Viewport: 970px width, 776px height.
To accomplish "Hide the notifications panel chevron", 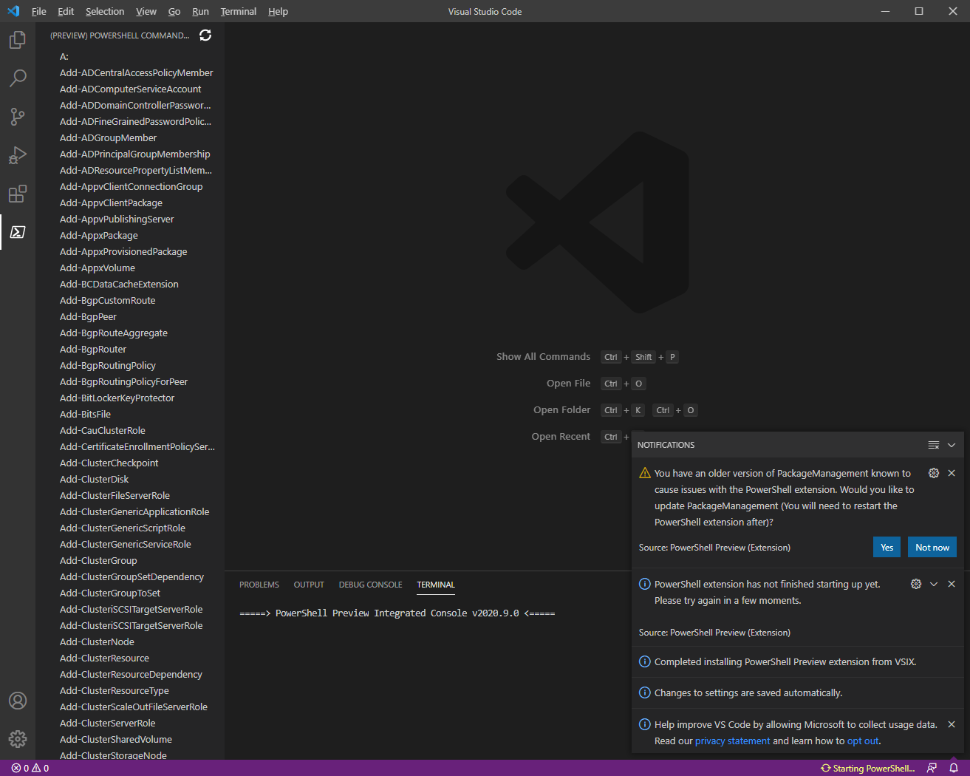I will (x=952, y=445).
